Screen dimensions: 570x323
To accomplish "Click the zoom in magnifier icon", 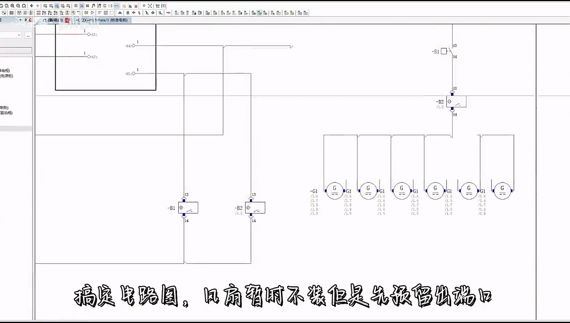I will click(x=12, y=6).
